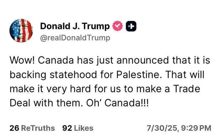Click the 'Trade' word in the post
221x139 pixels.
pos(186,89)
